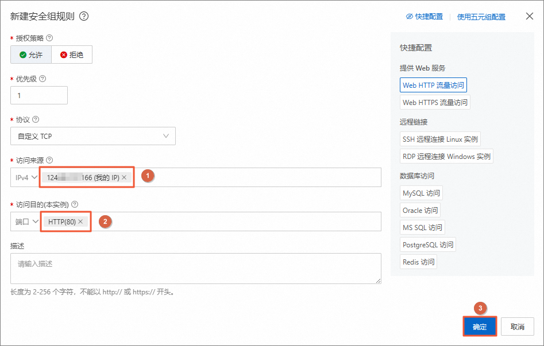Choose Web HTTP 流量访问 quick config

tap(433, 85)
